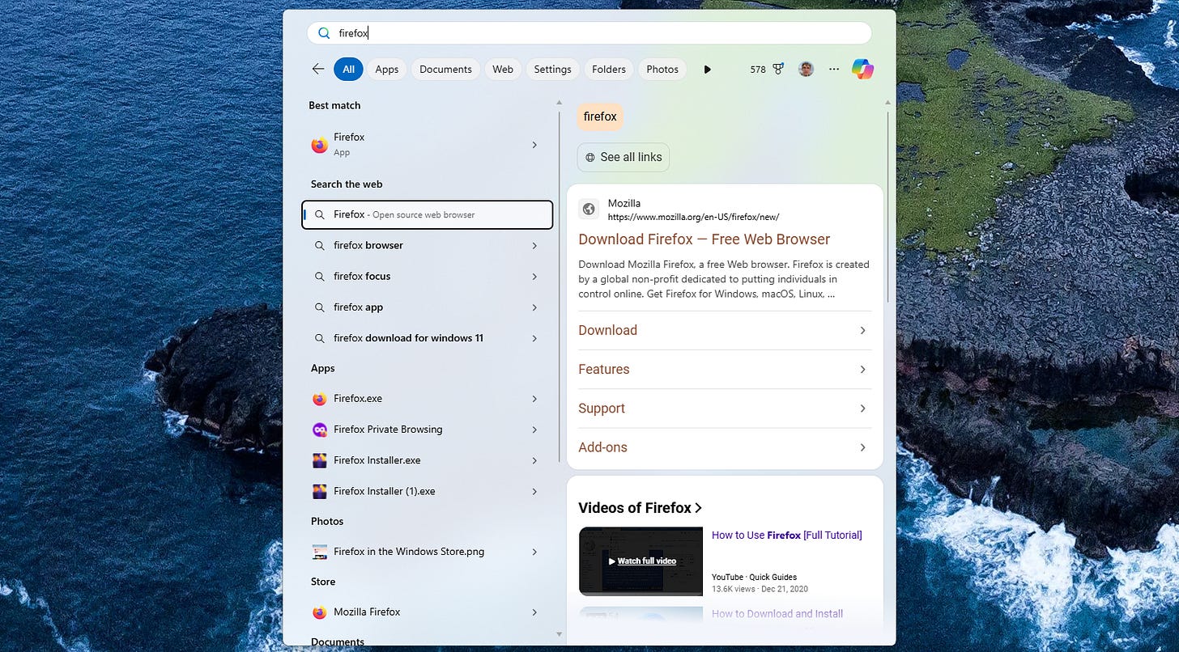Open Copilot from the search bar
Screen dimensions: 1179x652
pos(862,69)
